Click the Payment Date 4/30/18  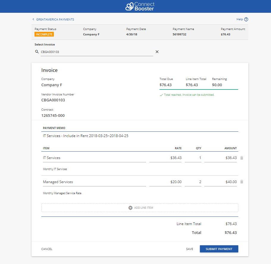coord(132,34)
